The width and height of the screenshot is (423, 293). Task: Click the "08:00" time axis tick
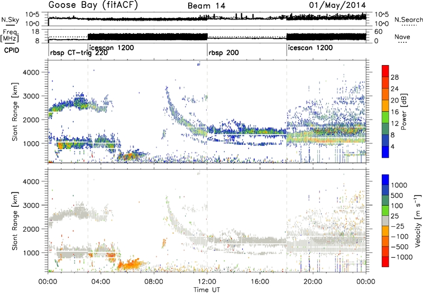coord(154,282)
